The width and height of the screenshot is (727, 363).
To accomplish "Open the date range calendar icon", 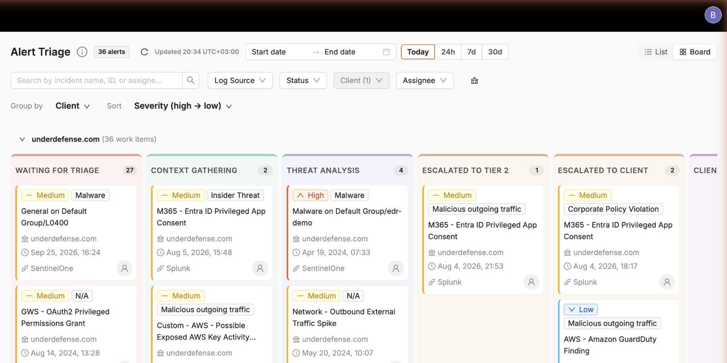I will (386, 52).
